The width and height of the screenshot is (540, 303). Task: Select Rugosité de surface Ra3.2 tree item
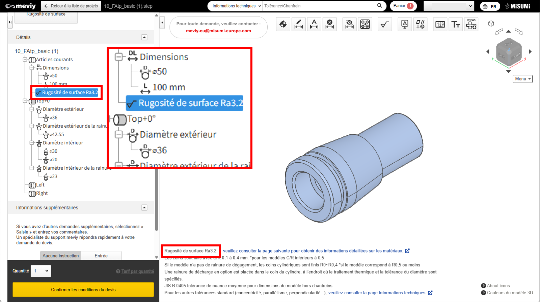70,93
